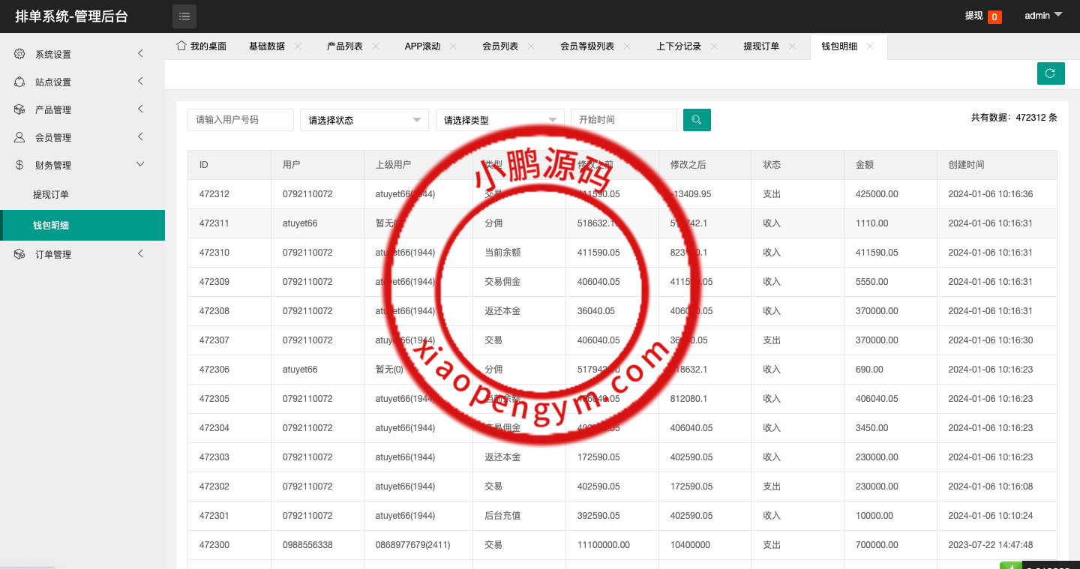This screenshot has width=1080, height=569.
Task: Open the 请选择状态 dropdown
Action: tap(364, 120)
